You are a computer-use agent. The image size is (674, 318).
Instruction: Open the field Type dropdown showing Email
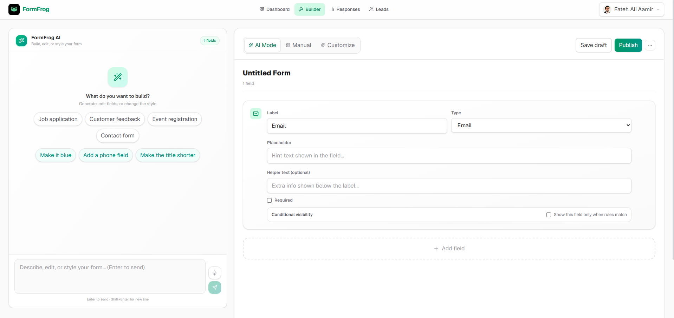coord(541,126)
